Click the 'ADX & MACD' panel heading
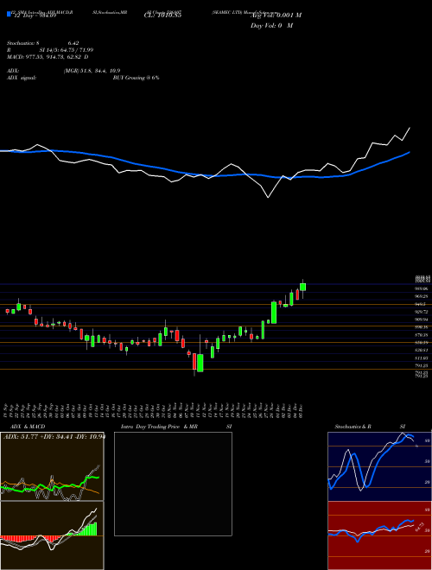This screenshot has height=570, width=432. click(x=28, y=427)
